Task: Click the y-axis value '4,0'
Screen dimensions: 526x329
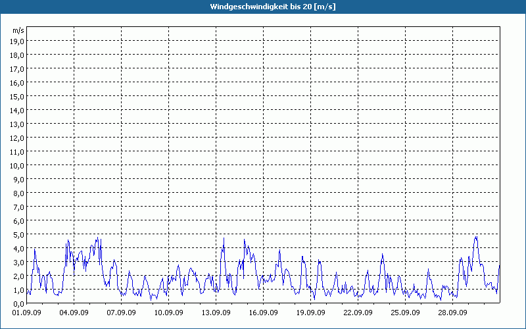Action: click(19, 249)
